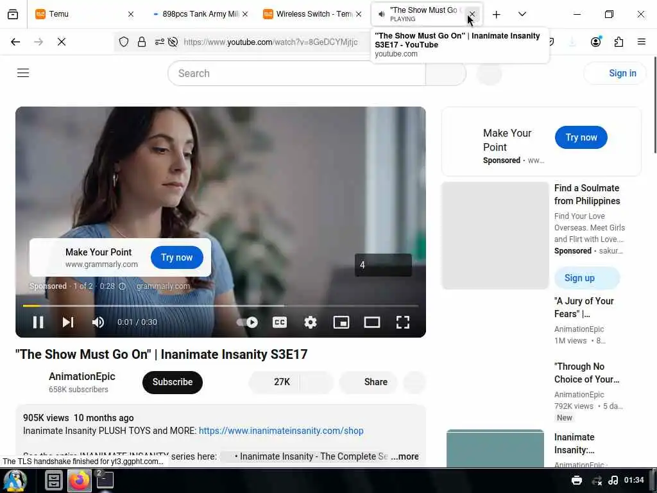The image size is (657, 493).
Task: Click the YouTube search field
Action: [x=296, y=73]
